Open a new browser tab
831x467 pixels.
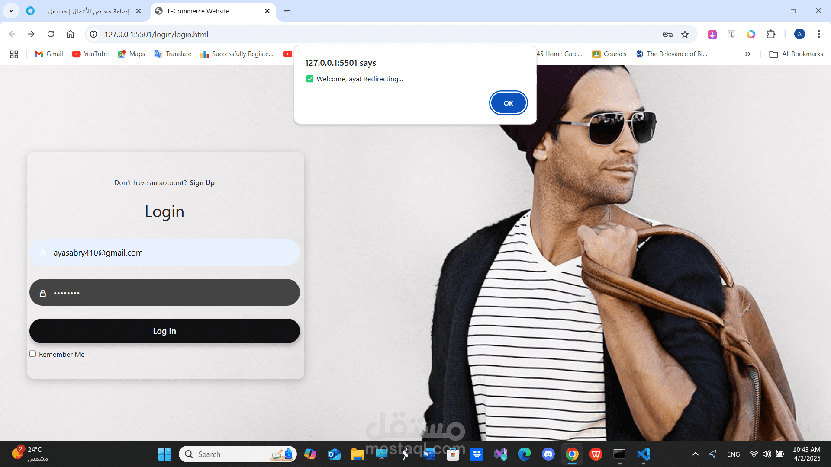click(287, 11)
